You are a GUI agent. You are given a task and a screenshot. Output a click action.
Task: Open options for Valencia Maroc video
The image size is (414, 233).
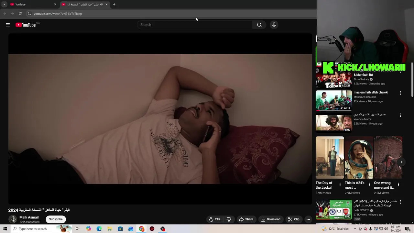click(400, 115)
